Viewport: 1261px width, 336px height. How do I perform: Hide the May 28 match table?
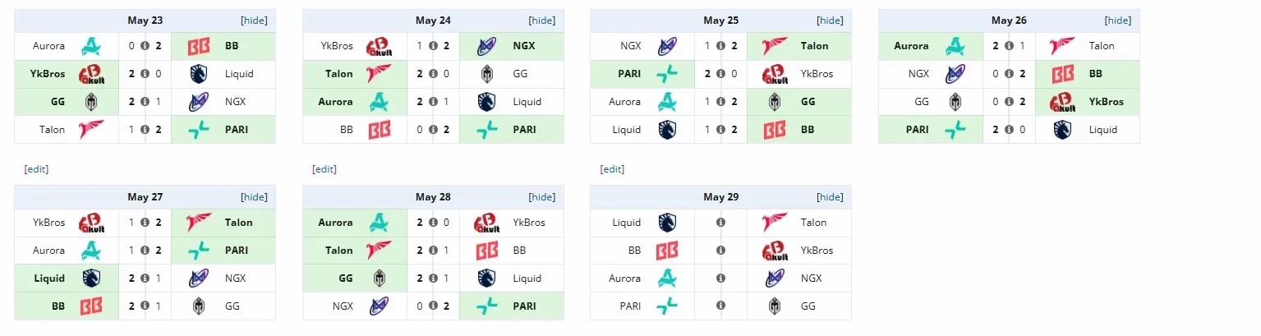[541, 197]
